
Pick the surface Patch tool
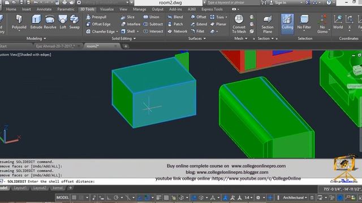(175, 24)
